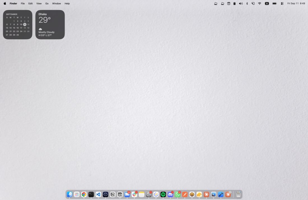Open the blue checkmark task app in the dock
The width and height of the screenshot is (308, 200).
[156, 194]
